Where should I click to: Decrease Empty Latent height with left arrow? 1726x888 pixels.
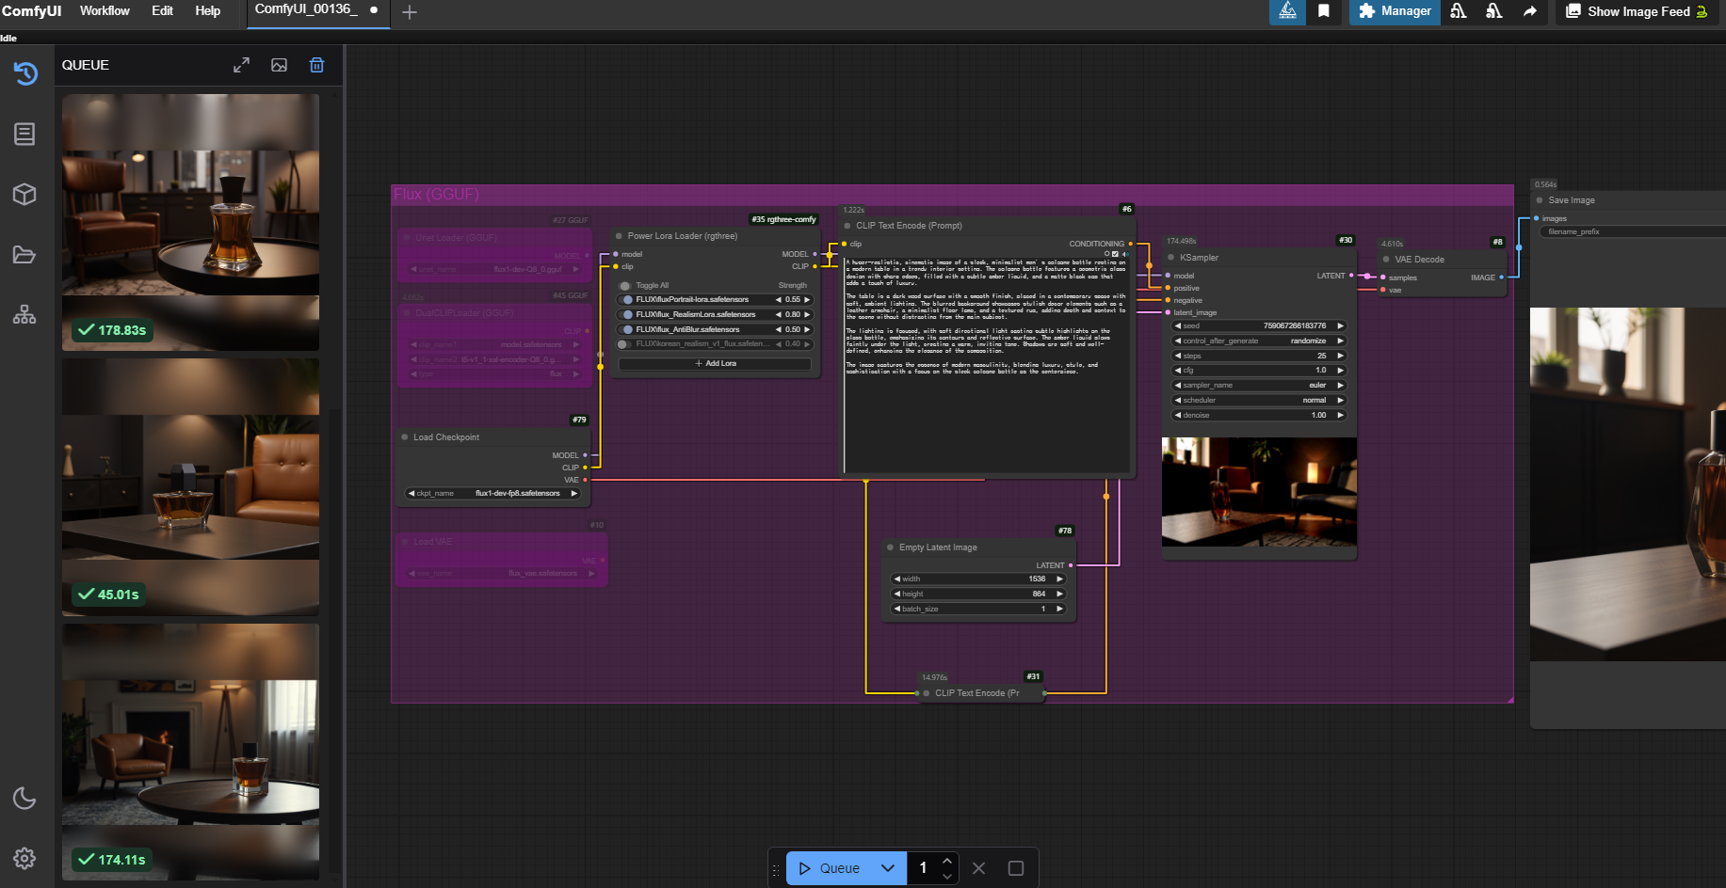896,594
